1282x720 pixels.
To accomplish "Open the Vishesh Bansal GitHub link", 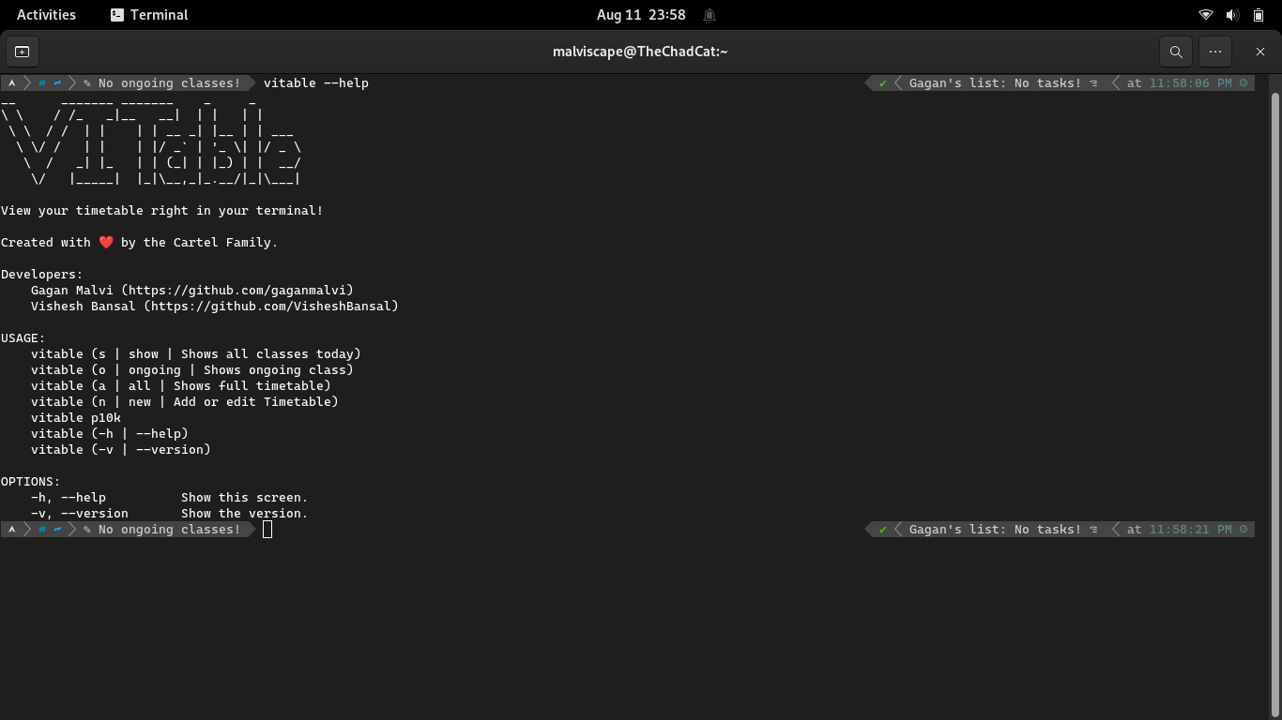I will point(271,307).
